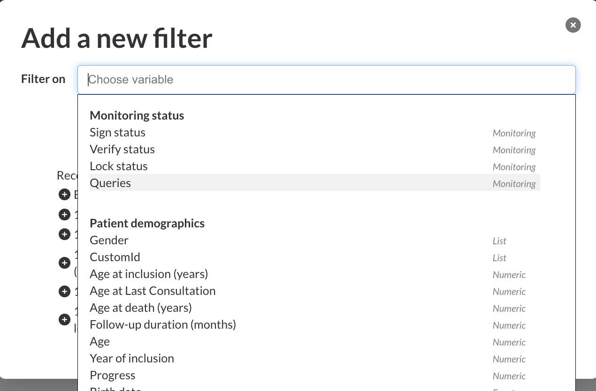Select Sign status from the variable list
The height and width of the screenshot is (391, 596).
(118, 133)
